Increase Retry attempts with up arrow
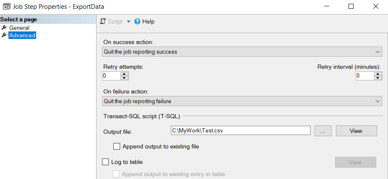 pos(124,74)
